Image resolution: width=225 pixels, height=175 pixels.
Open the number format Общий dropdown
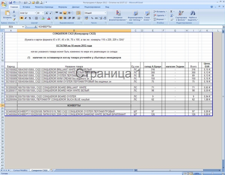point(105,13)
